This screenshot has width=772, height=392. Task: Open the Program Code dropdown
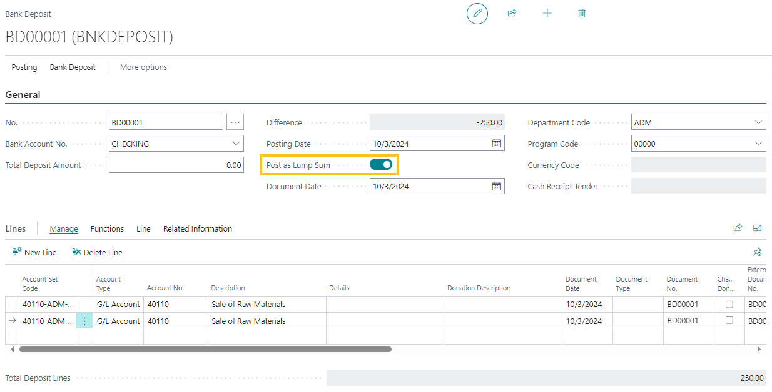pyautogui.click(x=759, y=144)
